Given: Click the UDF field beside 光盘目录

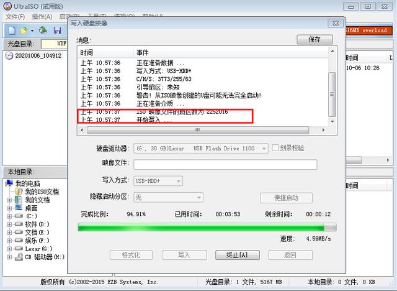Looking at the screenshot, I should (54, 44).
